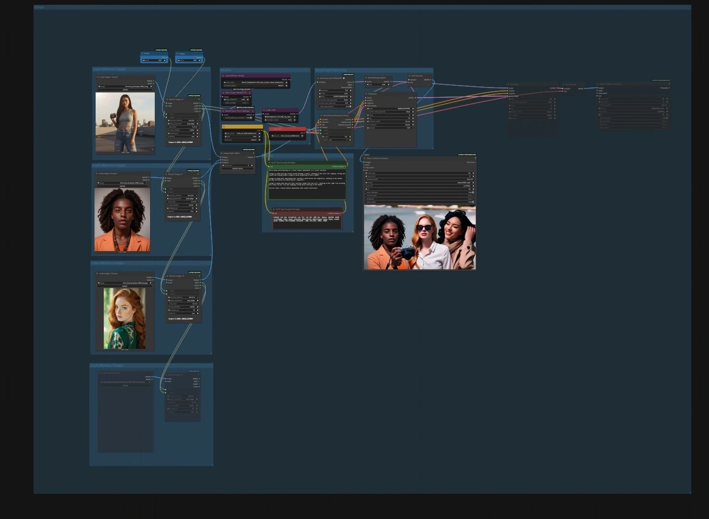
Task: Click the collapse dot on Set Reserved VRAM node
Action: click(318, 78)
